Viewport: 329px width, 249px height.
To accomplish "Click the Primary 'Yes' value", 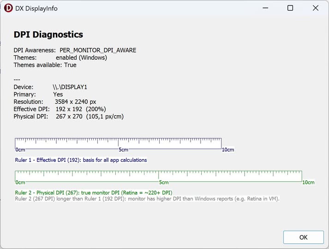I will click(x=58, y=95).
